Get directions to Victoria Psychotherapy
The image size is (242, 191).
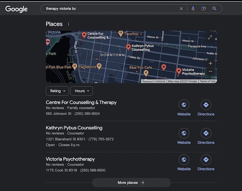click(x=206, y=163)
